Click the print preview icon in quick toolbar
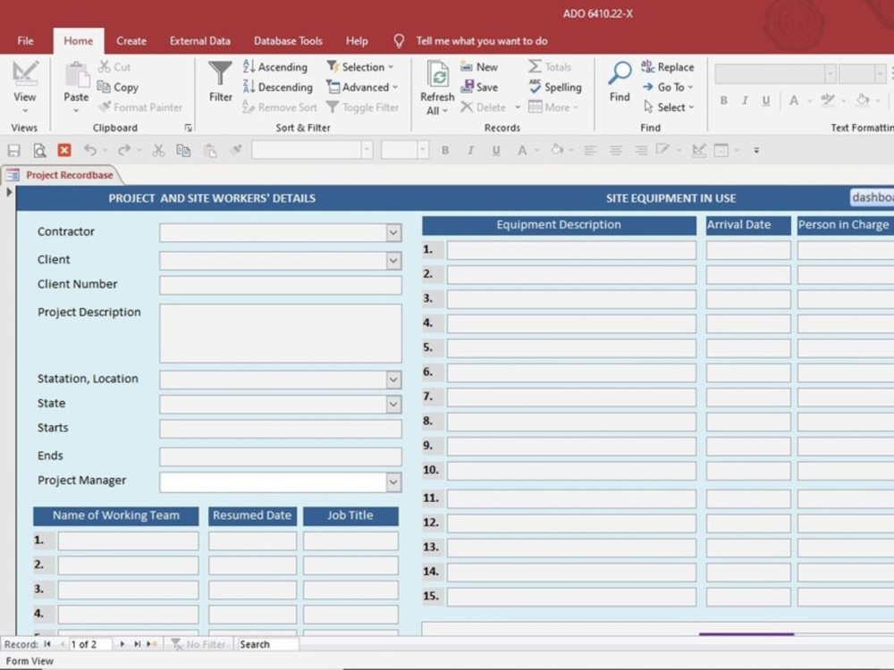This screenshot has width=894, height=670. (x=39, y=150)
